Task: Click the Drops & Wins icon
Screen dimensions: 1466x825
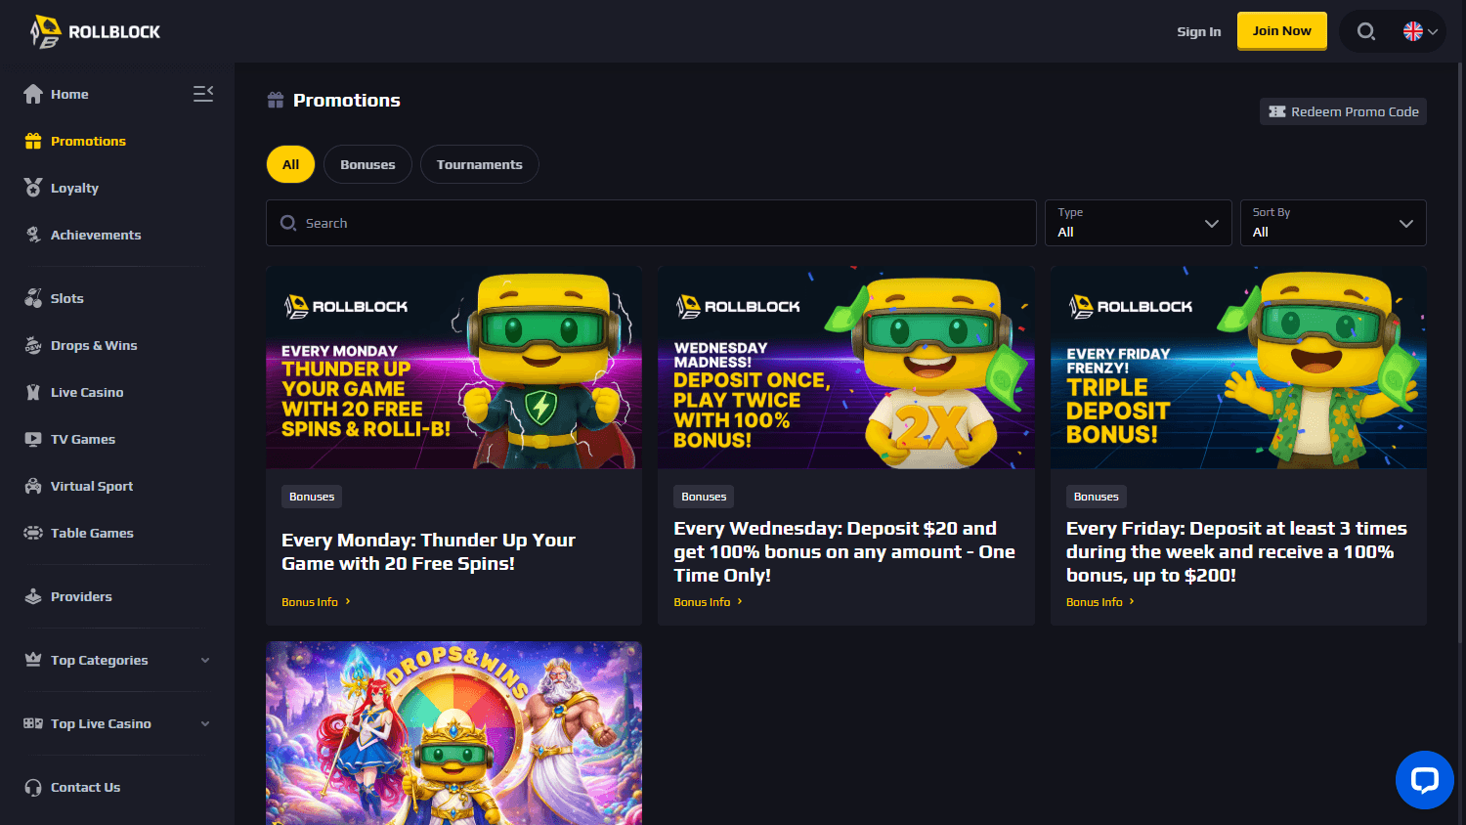Action: pyautogui.click(x=33, y=345)
